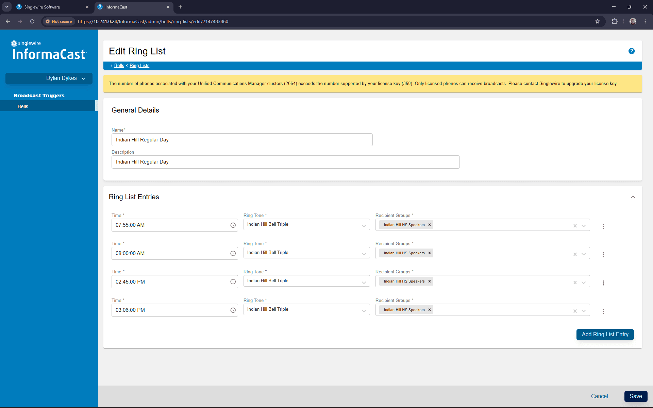Clear all recipient groups for 03:06:00 PM entry
The image size is (653, 408).
(575, 311)
